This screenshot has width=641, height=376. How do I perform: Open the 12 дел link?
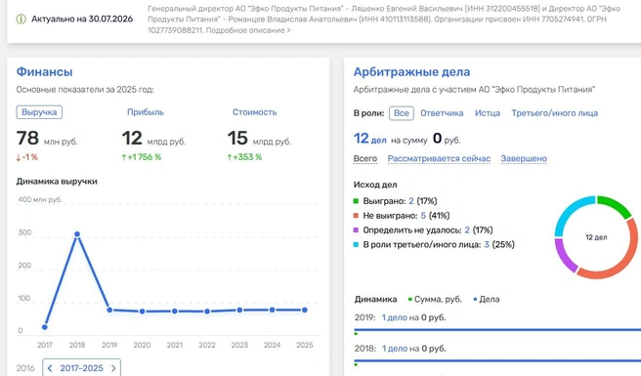coord(369,139)
